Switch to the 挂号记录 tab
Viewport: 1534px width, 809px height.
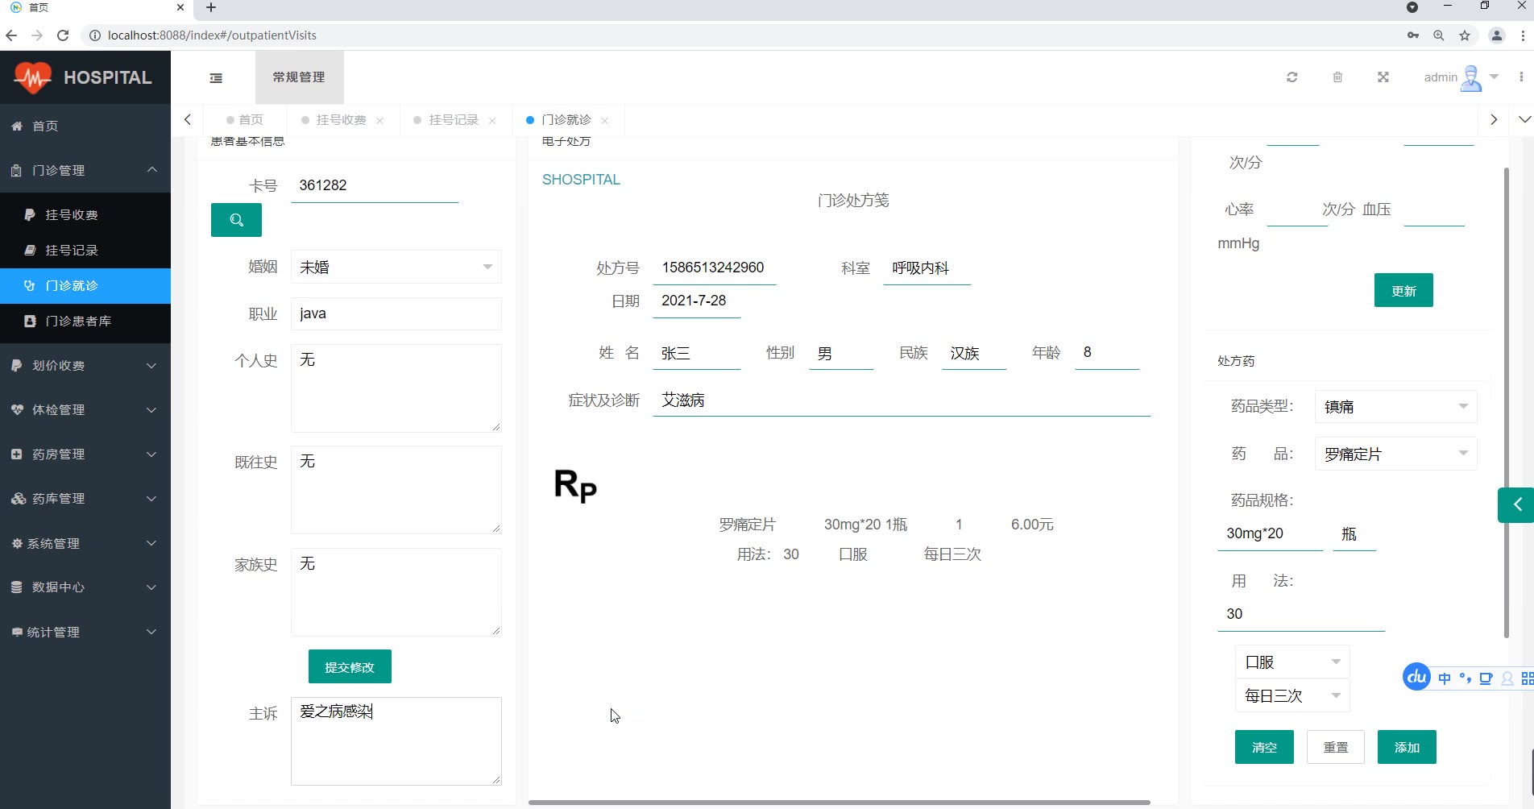tap(453, 120)
